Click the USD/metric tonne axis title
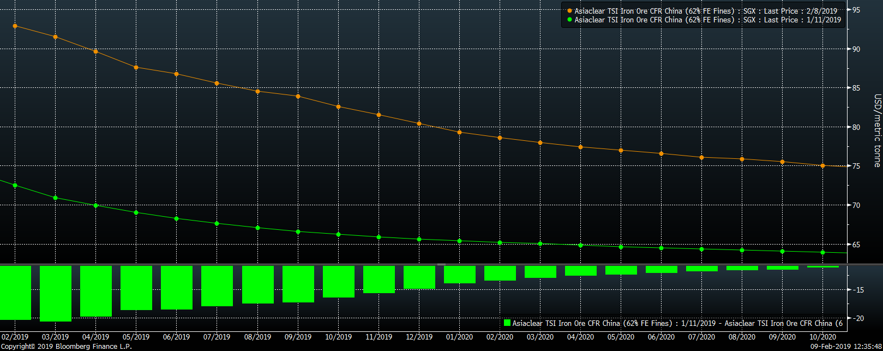The image size is (883, 351). click(877, 130)
